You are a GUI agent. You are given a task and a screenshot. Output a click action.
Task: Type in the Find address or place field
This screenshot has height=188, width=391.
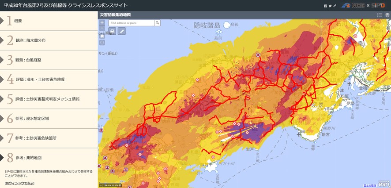(131, 23)
